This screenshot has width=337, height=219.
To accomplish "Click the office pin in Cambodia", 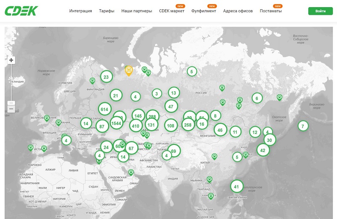I will click(x=211, y=196).
